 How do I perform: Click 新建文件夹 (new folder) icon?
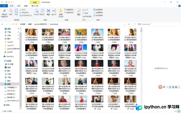point(61,11)
